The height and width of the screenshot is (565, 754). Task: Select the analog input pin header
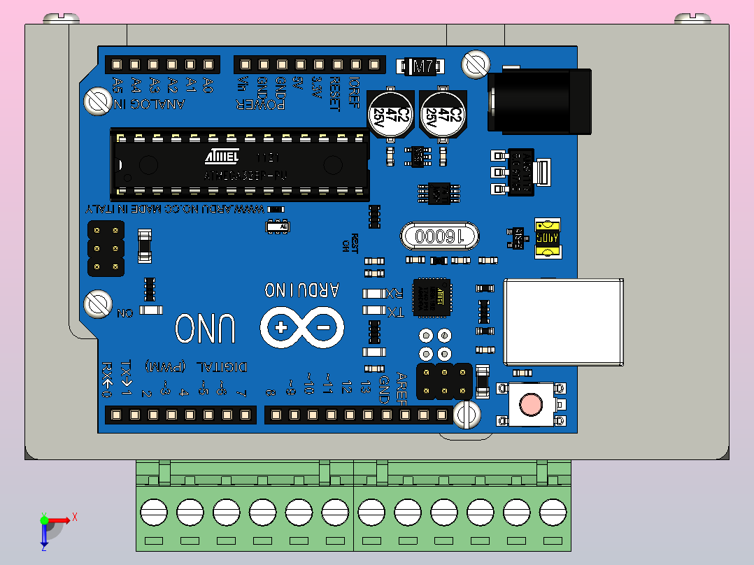[162, 64]
